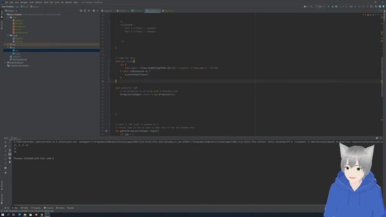
Task: Expand External Libraries node
Action: [5, 63]
